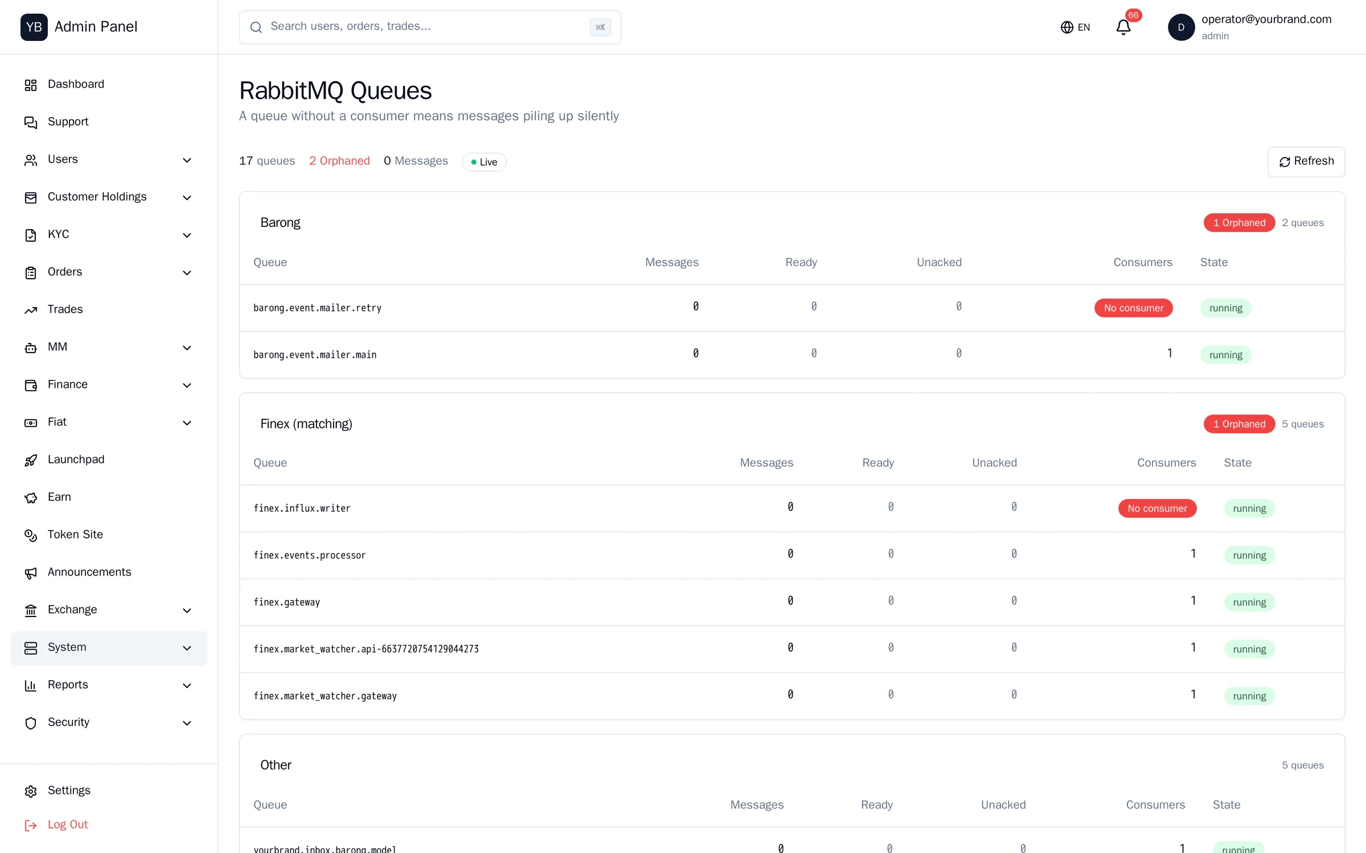Click the Earn piggy bank icon
The height and width of the screenshot is (853, 1366).
(x=31, y=498)
